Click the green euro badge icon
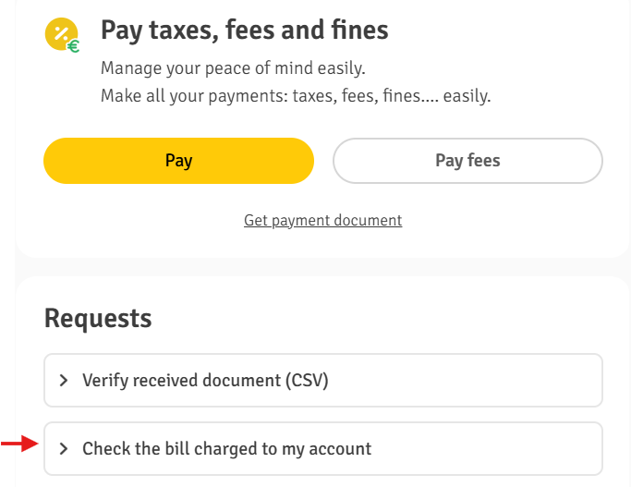Viewport: 631px width, 487px height. point(73,46)
